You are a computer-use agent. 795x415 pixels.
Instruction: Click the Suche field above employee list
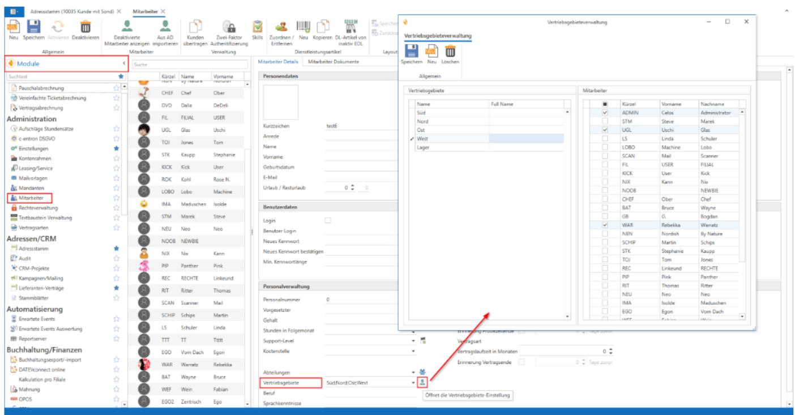point(189,65)
